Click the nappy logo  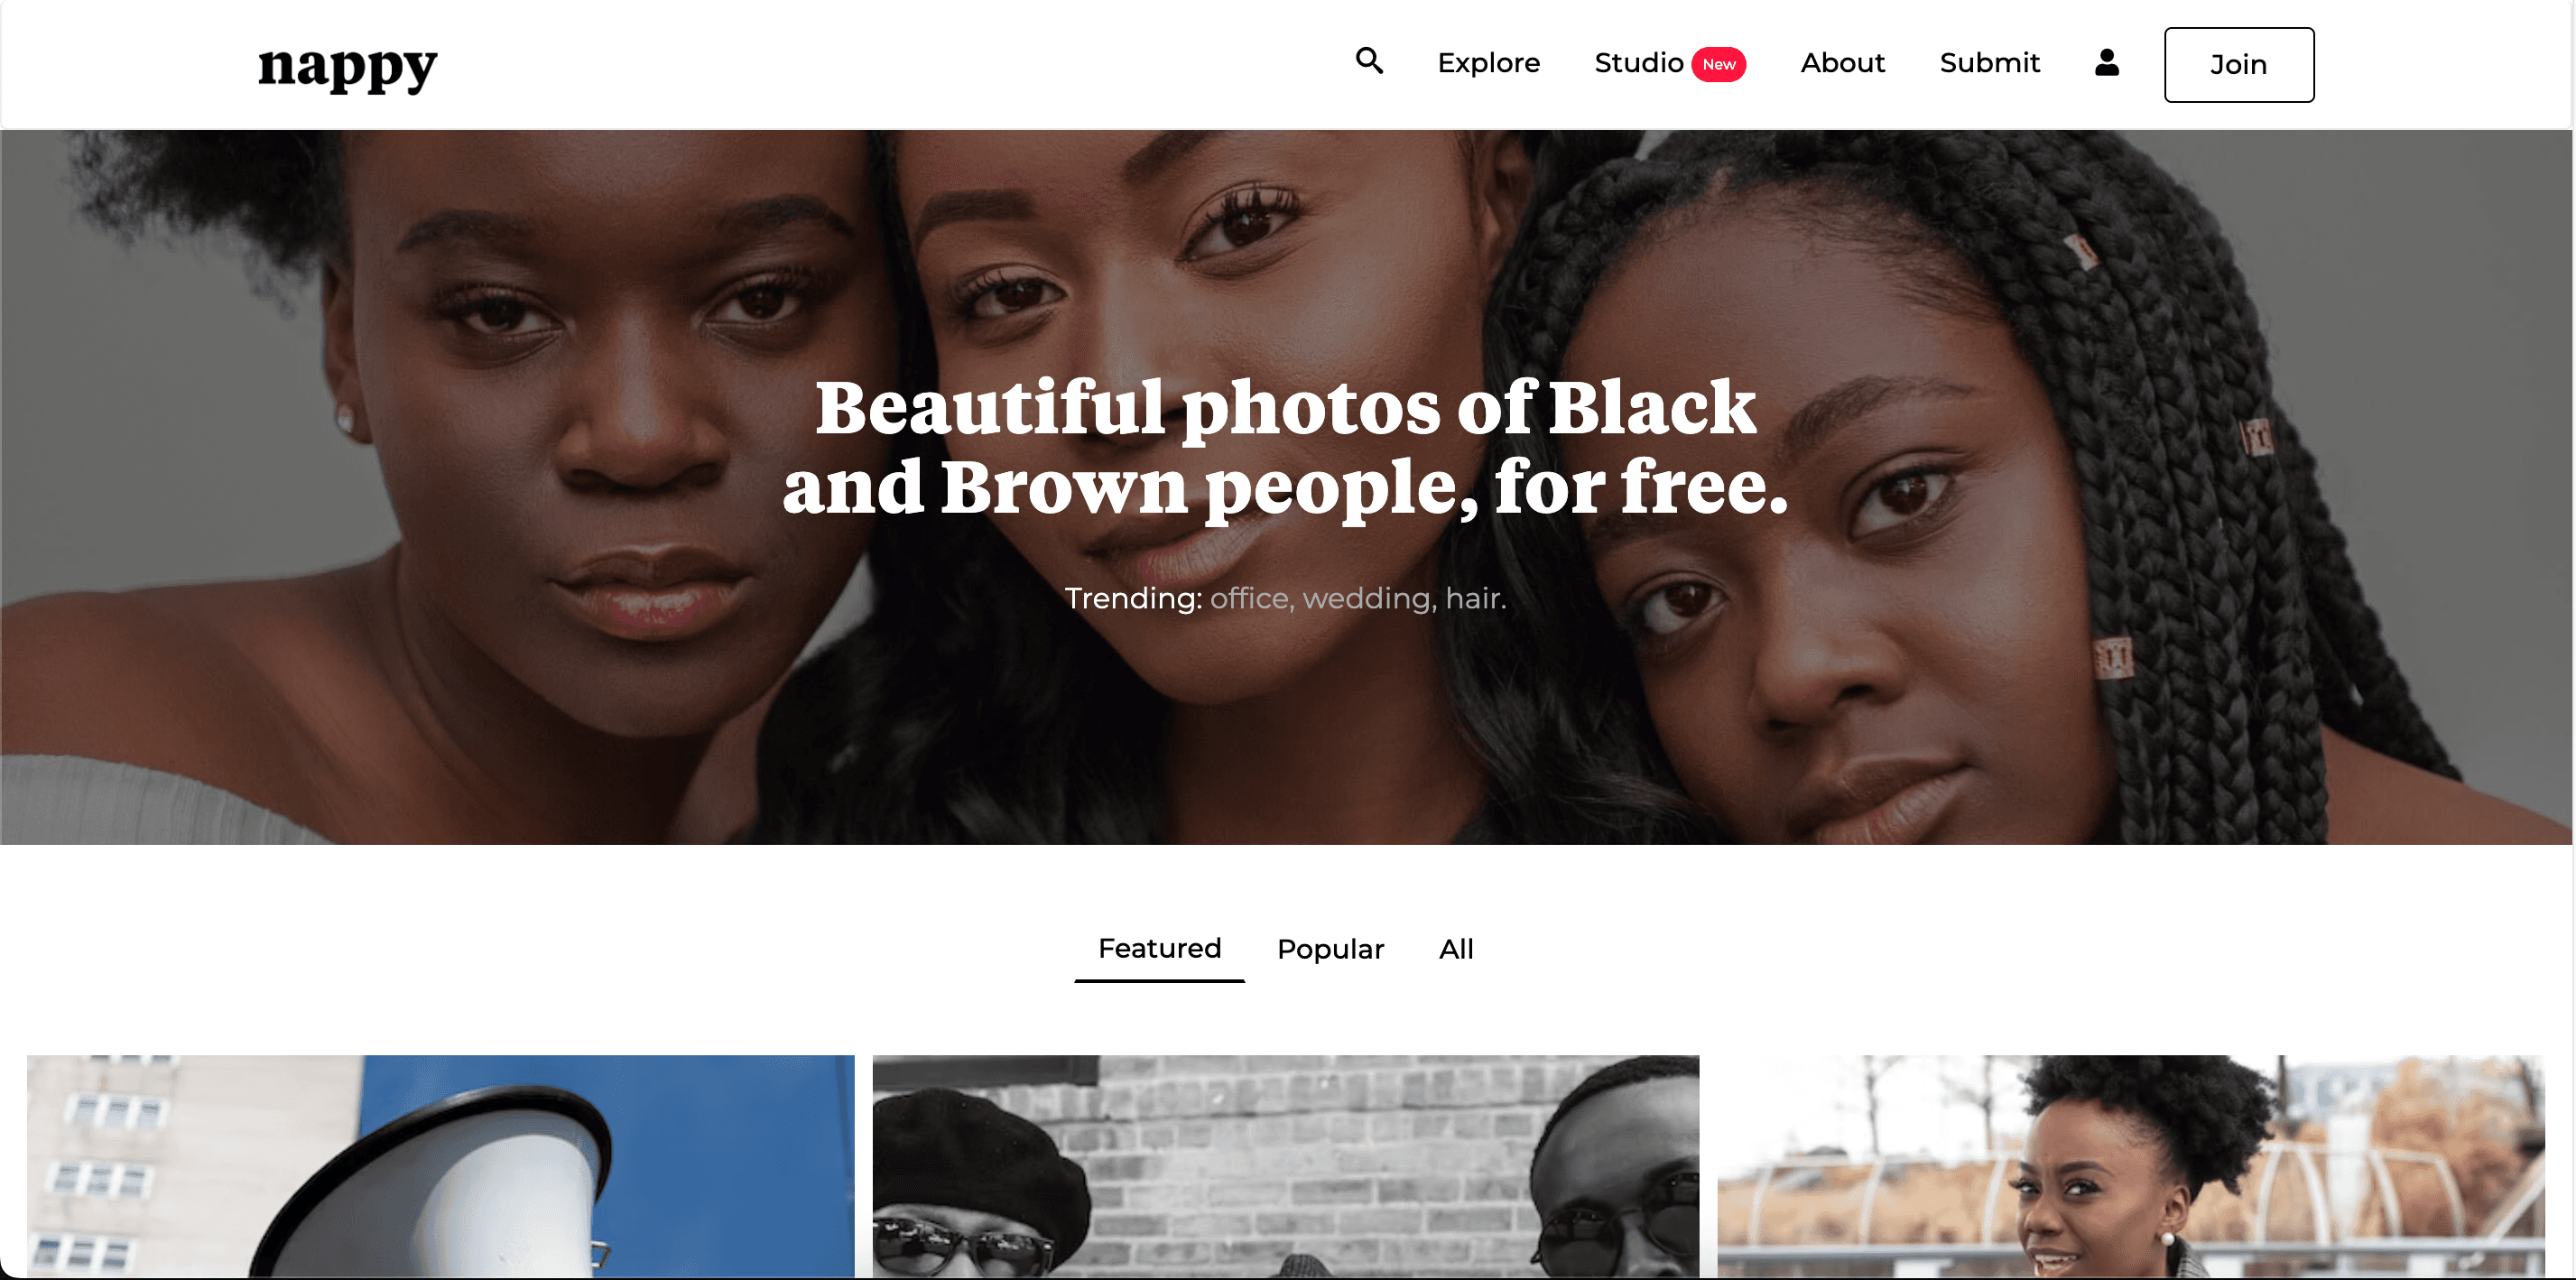tap(348, 67)
